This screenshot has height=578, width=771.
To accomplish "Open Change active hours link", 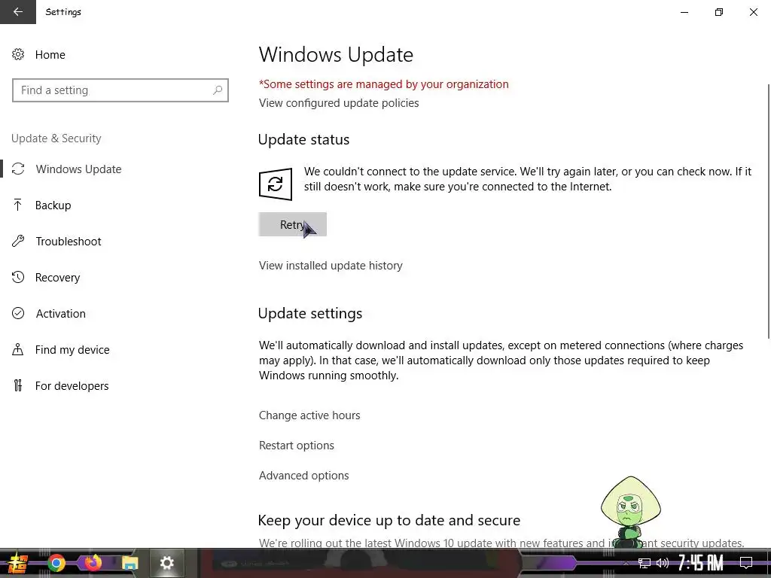I will (x=309, y=415).
